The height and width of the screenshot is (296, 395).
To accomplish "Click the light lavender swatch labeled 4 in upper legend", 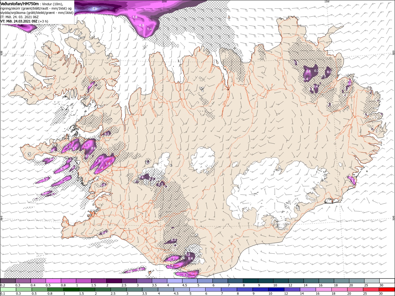I will pos(175,281).
